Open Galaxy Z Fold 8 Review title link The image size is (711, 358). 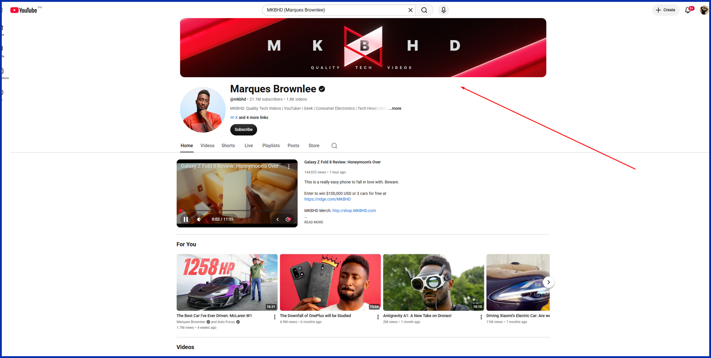click(342, 162)
